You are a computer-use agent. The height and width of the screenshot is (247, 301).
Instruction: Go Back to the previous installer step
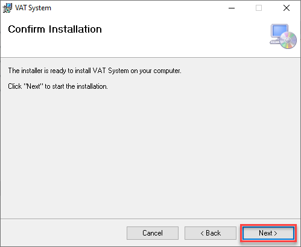[211, 233]
